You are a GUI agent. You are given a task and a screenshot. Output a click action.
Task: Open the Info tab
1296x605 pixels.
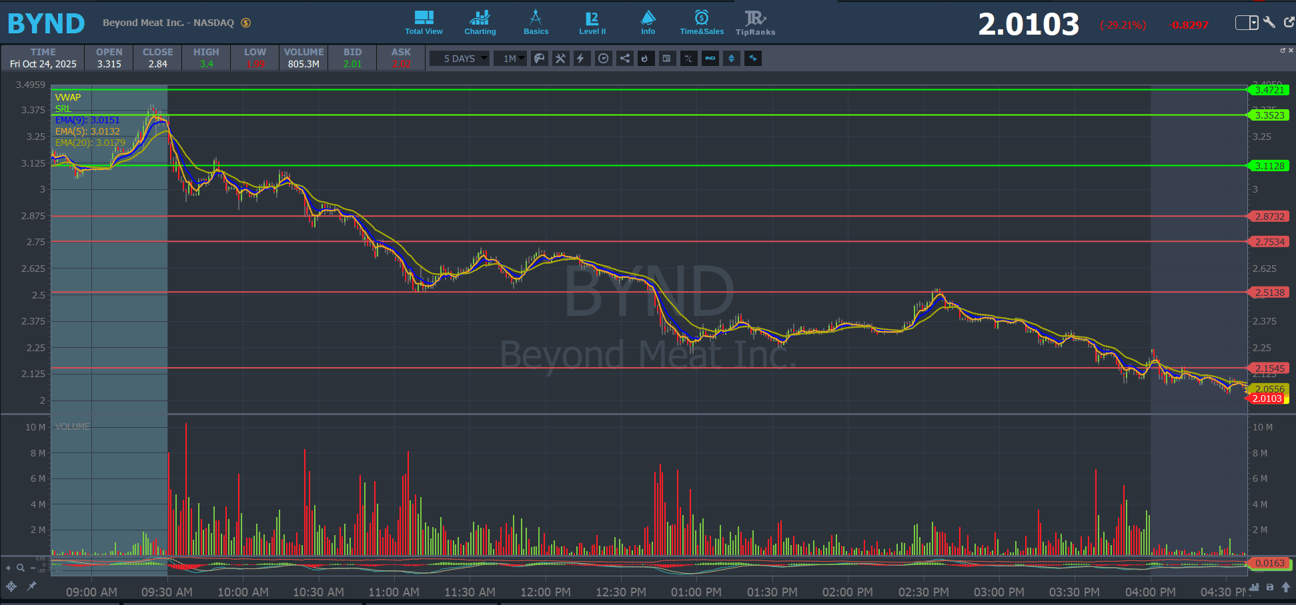[x=648, y=23]
